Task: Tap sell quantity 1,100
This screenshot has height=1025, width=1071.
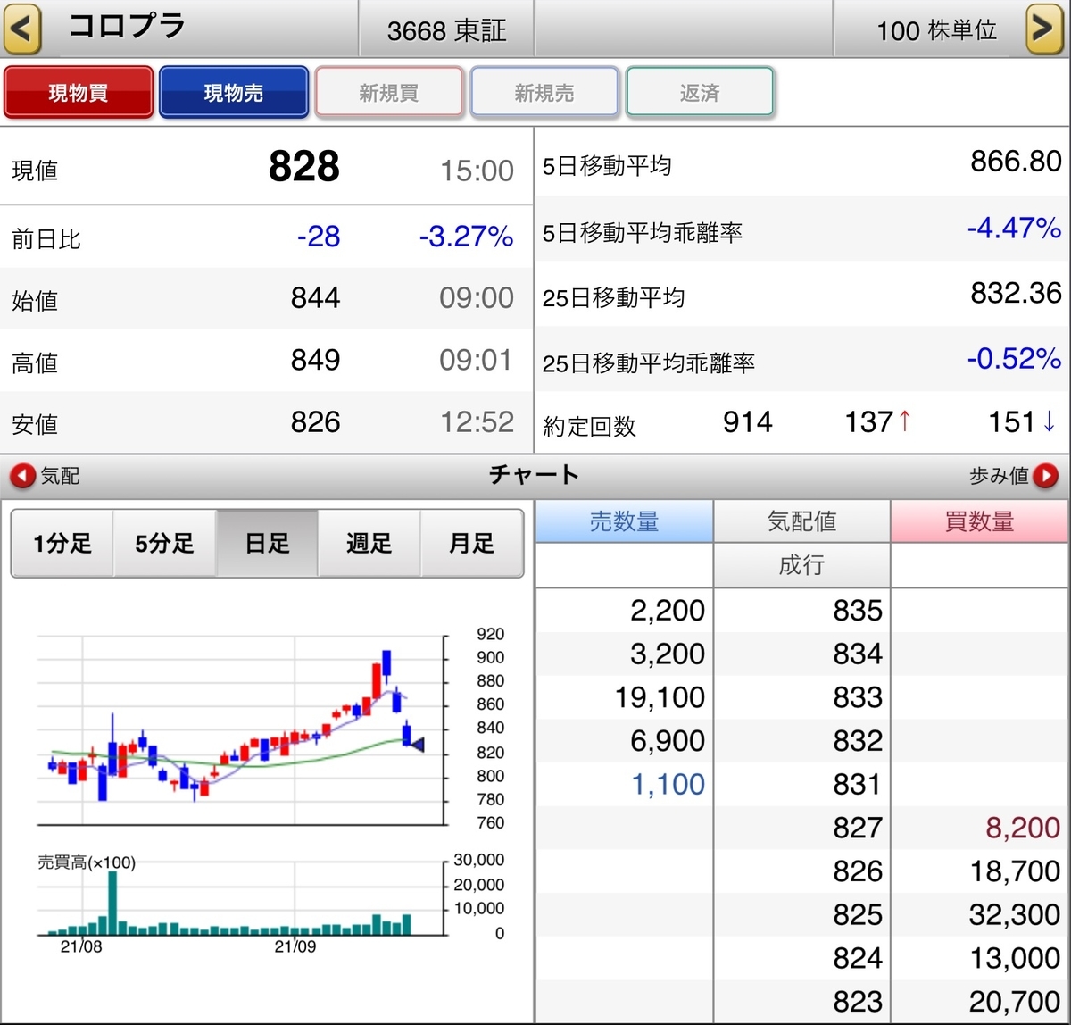Action: coord(668,785)
